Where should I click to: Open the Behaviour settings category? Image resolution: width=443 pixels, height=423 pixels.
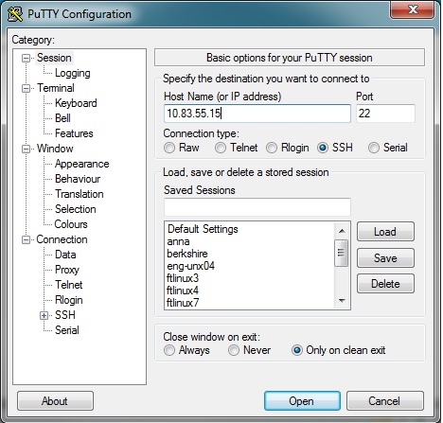click(78, 179)
